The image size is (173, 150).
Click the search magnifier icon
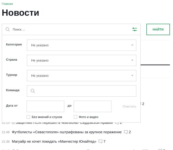(8, 29)
